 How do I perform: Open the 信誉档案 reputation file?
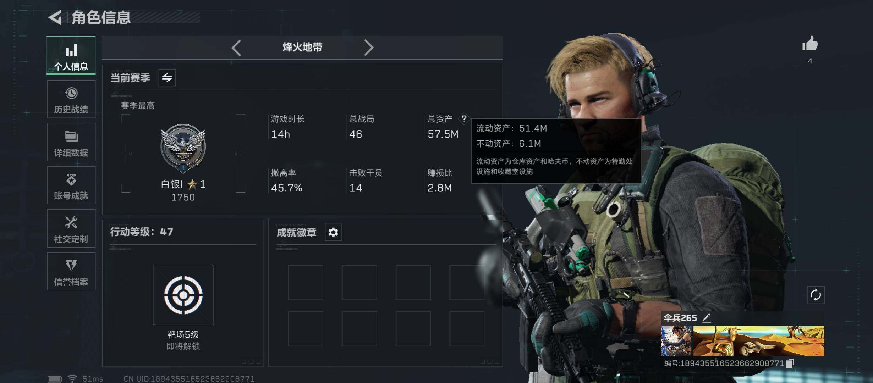[71, 272]
